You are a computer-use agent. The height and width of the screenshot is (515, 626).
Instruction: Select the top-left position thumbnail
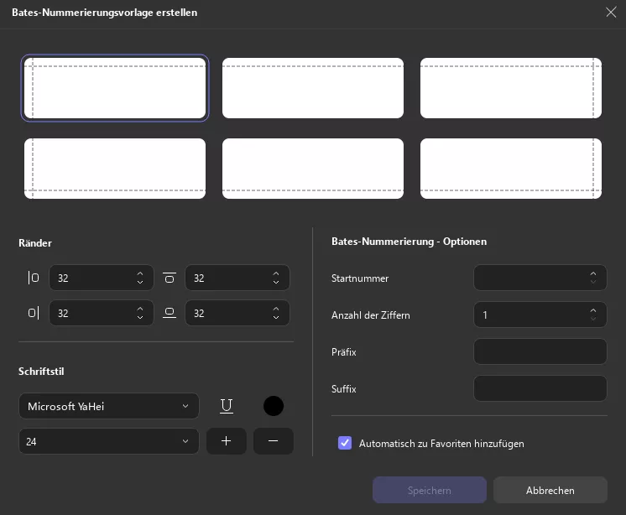coord(115,88)
